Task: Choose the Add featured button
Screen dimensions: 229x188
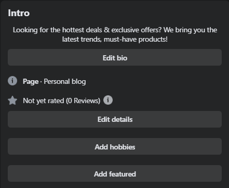Action: click(115, 173)
